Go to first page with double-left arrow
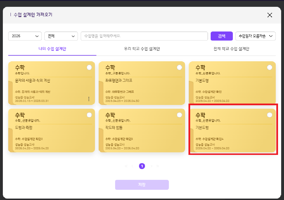The height and width of the screenshot is (200, 284). pyautogui.click(x=126, y=166)
